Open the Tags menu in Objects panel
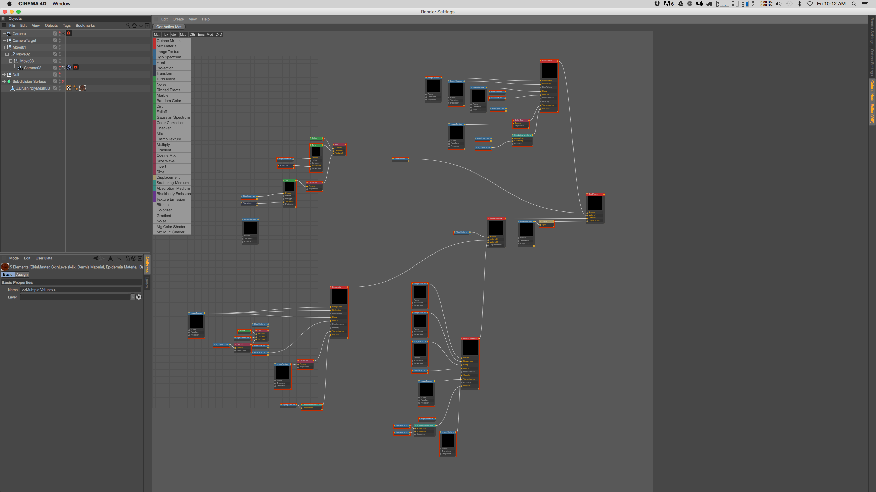Viewport: 876px width, 492px height. point(67,26)
